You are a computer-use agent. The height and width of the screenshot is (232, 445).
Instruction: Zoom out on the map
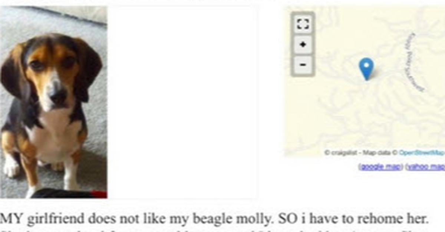(x=303, y=65)
